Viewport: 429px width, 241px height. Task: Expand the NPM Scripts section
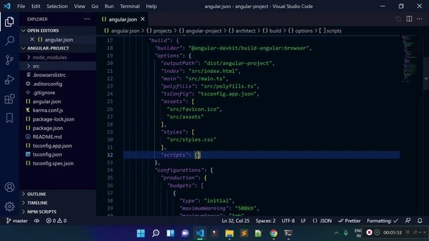[x=58, y=212]
